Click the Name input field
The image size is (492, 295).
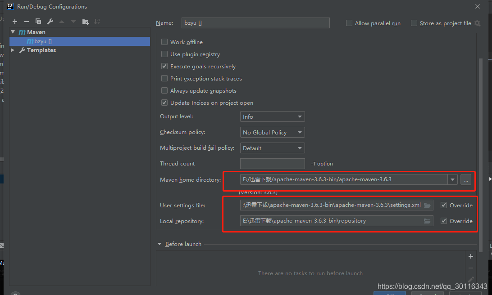(x=255, y=23)
